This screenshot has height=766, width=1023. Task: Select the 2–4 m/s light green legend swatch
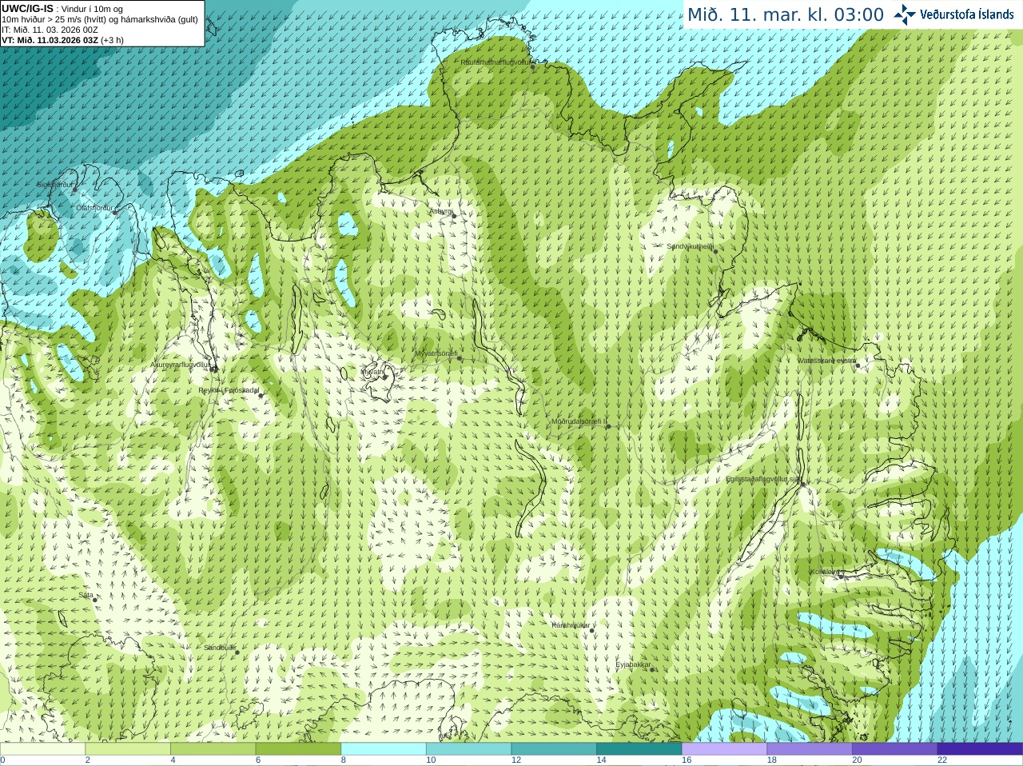[128, 749]
